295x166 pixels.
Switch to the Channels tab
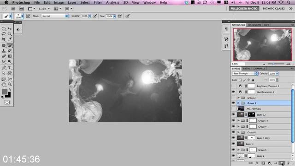tap(259, 69)
